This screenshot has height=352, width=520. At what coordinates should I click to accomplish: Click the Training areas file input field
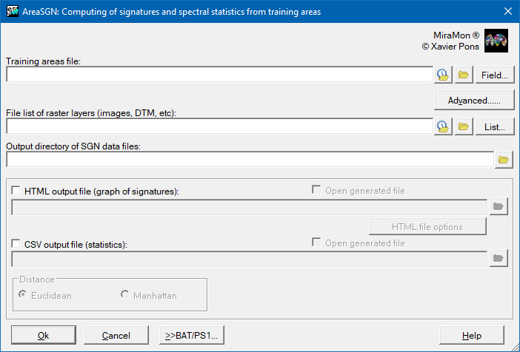(219, 75)
